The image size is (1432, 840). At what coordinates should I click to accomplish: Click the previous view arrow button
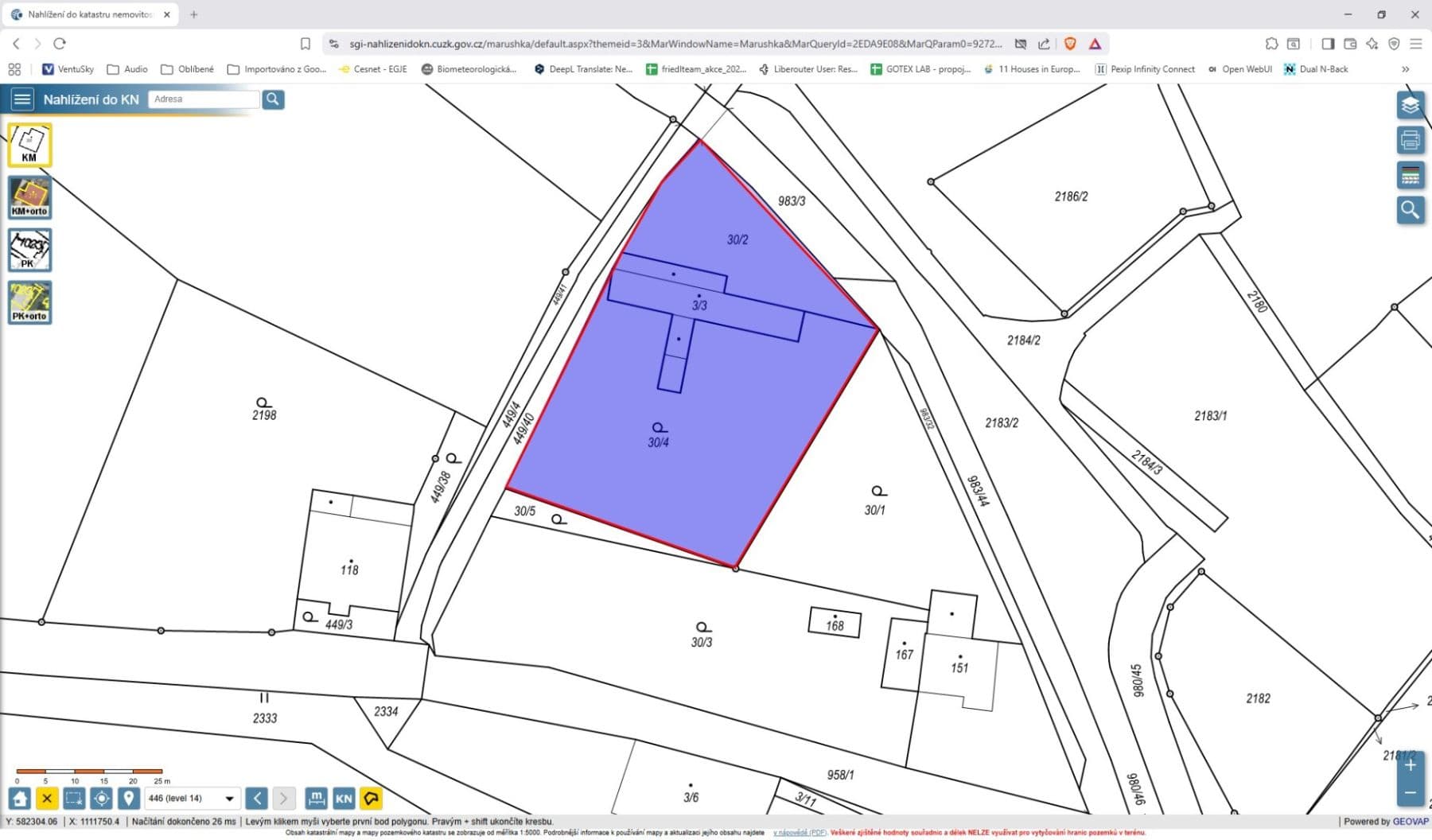(256, 798)
